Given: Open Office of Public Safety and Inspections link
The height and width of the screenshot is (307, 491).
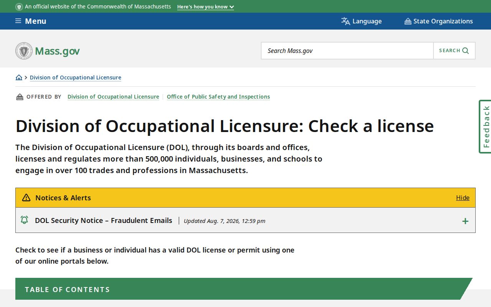Looking at the screenshot, I should click(218, 97).
